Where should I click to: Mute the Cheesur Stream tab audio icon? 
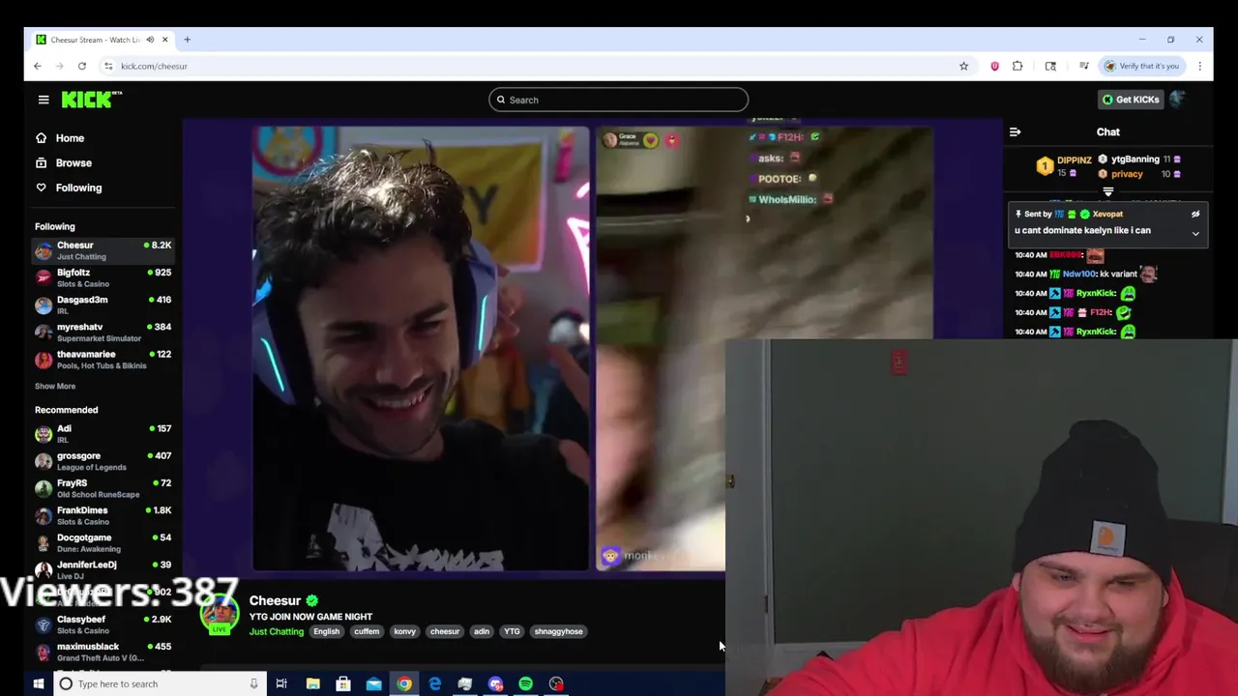[x=149, y=40]
